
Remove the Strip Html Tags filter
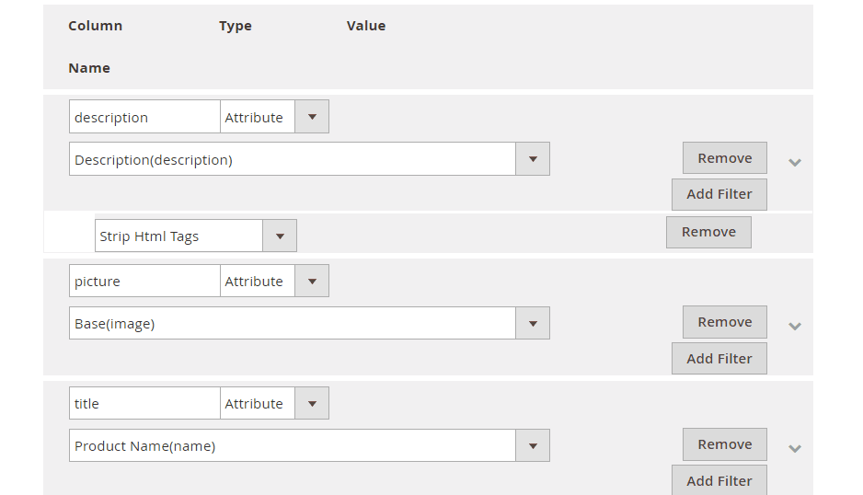pos(708,233)
